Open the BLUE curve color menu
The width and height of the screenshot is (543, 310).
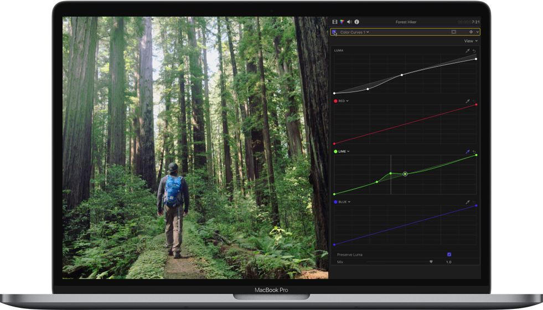click(345, 202)
